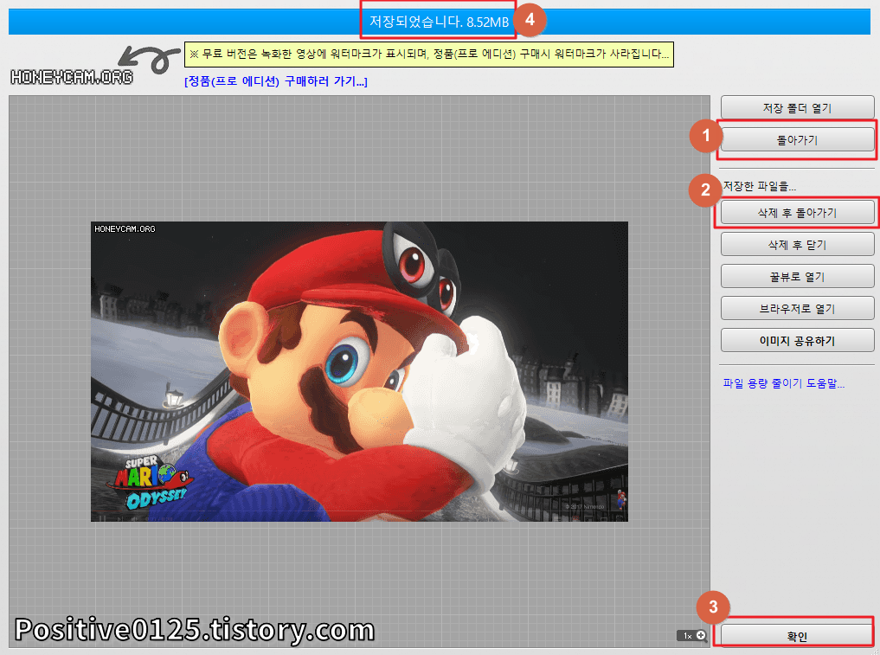The image size is (880, 655).
Task: Open 파일 용량 줄이기 도움말 link
Action: click(x=783, y=383)
